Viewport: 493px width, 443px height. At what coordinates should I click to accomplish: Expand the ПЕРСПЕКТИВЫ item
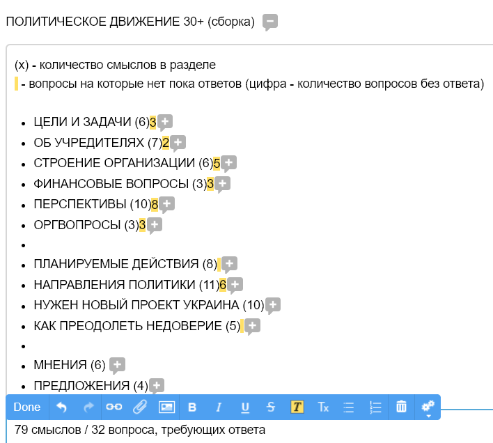167,204
